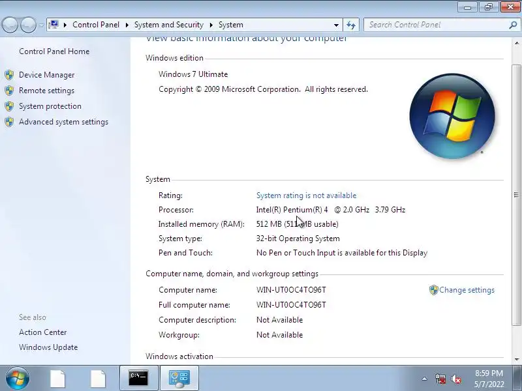Open the address bar history dropdown

(336, 25)
